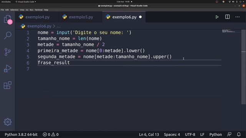Click unsaved dot on exemplo6.py tab
This screenshot has width=246, height=138.
point(140,17)
